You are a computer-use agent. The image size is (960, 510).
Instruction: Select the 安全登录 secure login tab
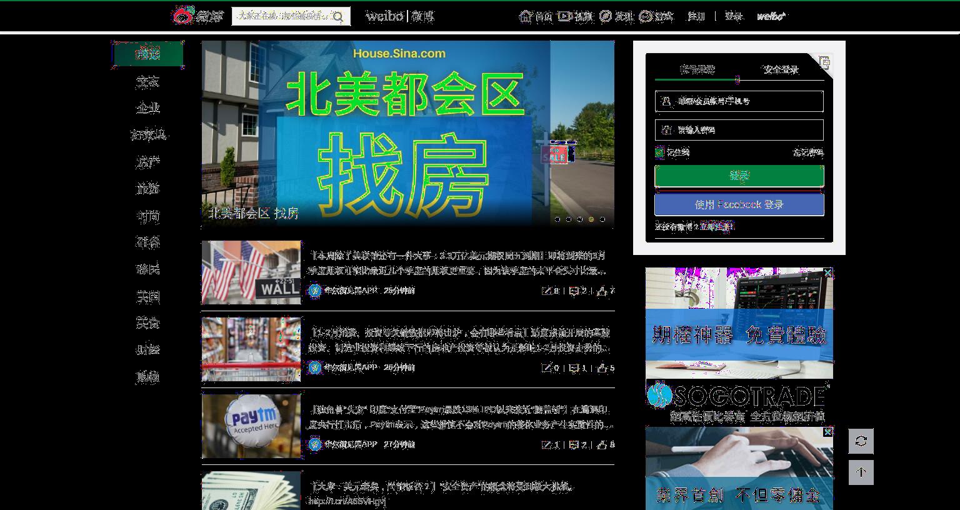pos(781,69)
